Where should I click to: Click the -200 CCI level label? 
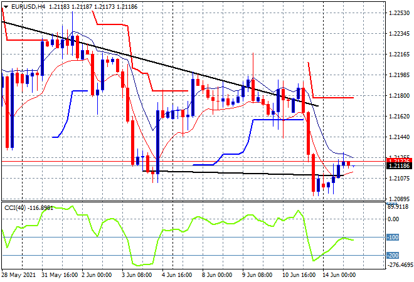393,255
